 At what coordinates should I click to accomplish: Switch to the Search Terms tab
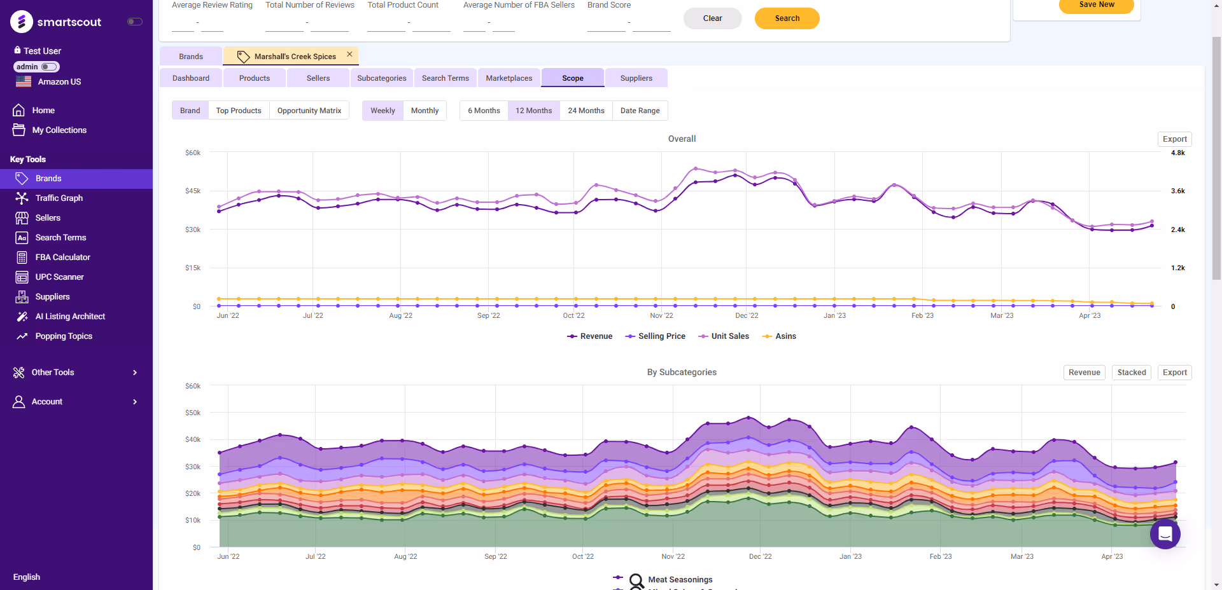[446, 78]
